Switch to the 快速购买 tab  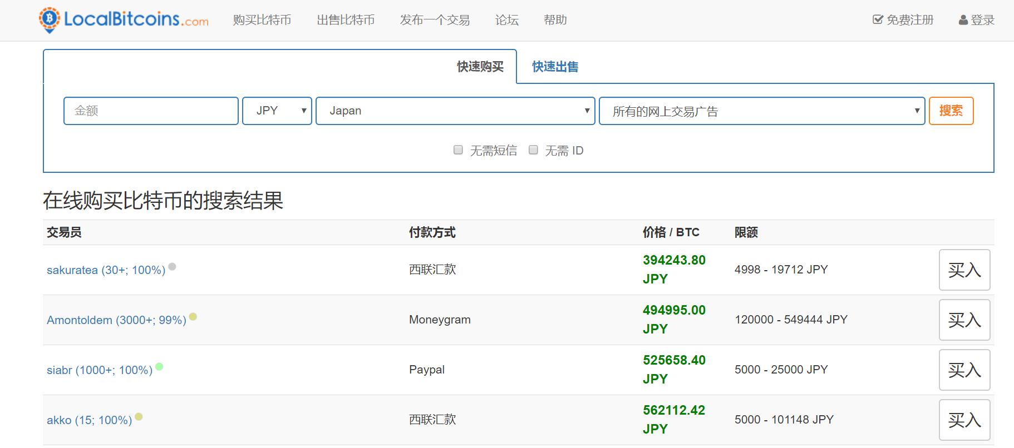tap(480, 67)
